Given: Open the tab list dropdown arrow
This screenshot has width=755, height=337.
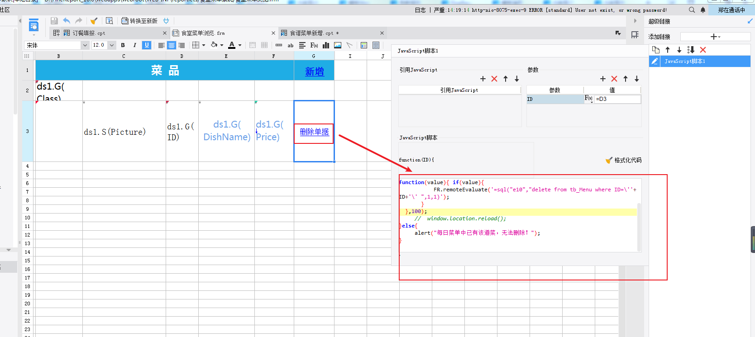Looking at the screenshot, I should pyautogui.click(x=618, y=33).
